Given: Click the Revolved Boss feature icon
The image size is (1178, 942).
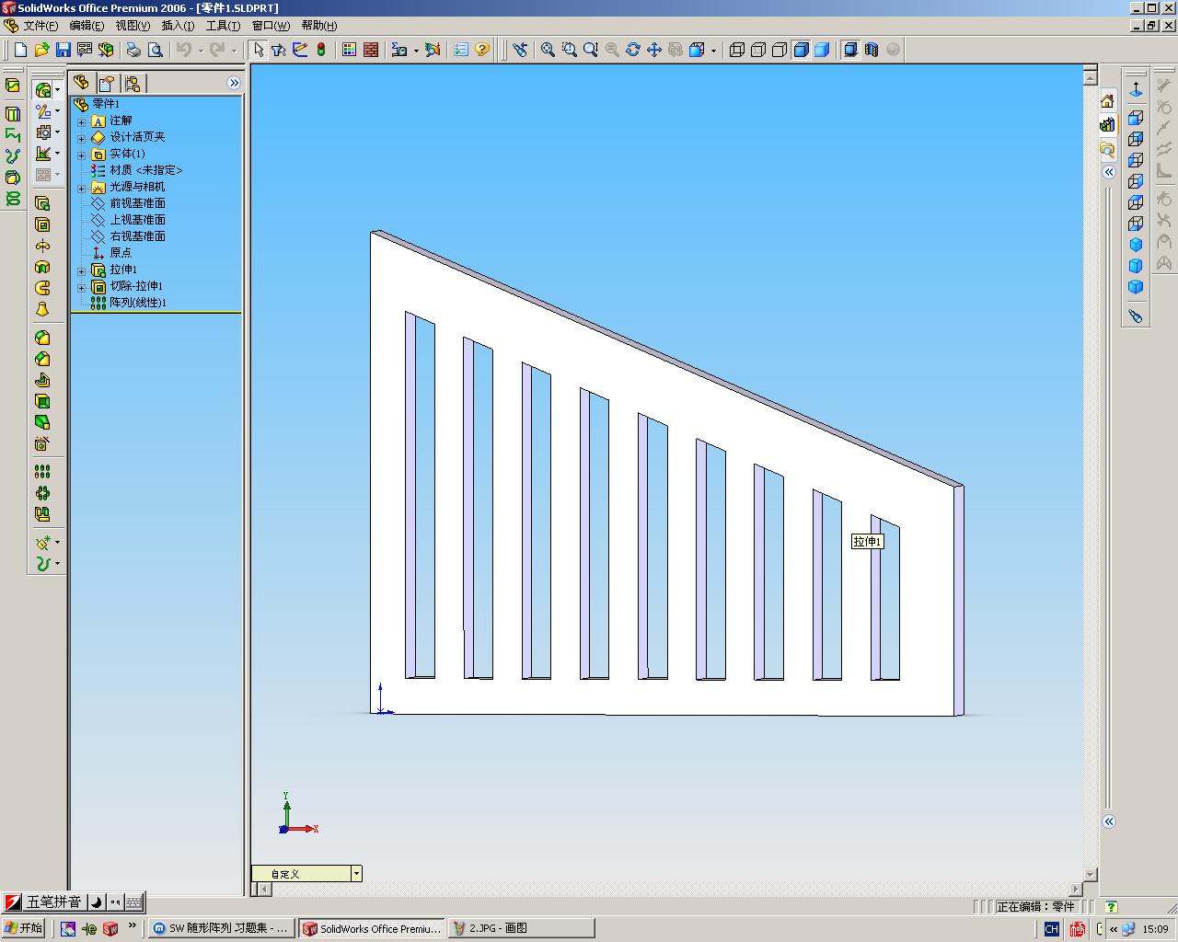Looking at the screenshot, I should (x=42, y=246).
